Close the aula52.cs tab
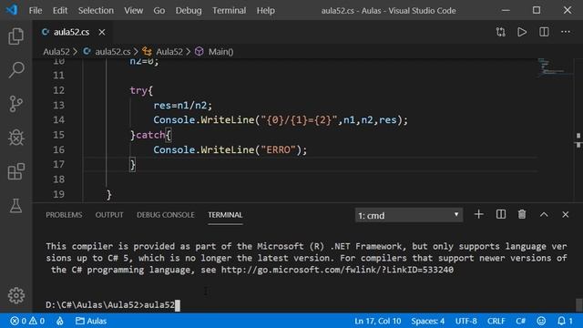The image size is (583, 328). click(x=102, y=33)
